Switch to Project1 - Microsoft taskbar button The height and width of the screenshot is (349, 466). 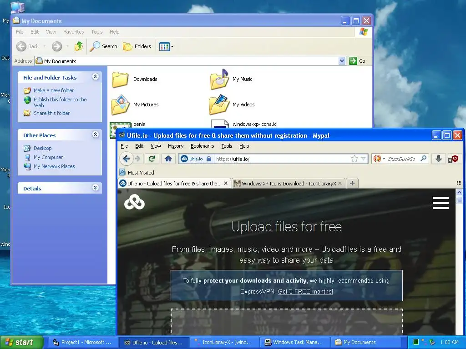82,342
